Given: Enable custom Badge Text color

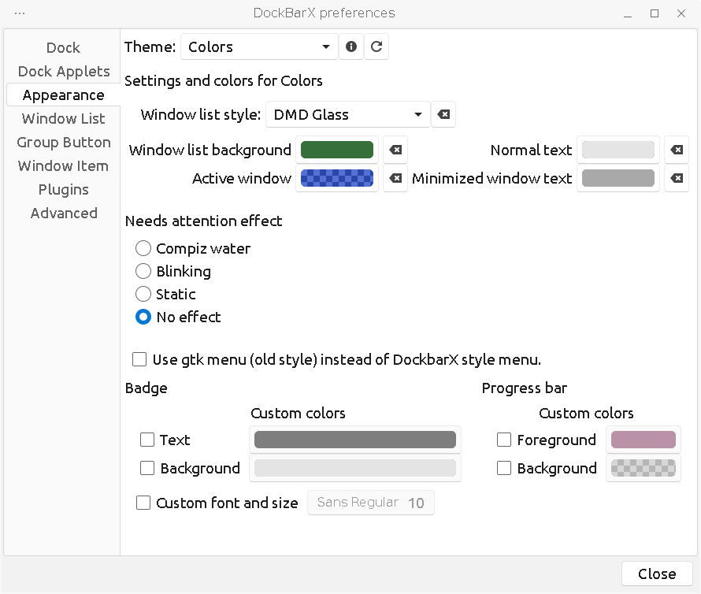Looking at the screenshot, I should point(147,440).
